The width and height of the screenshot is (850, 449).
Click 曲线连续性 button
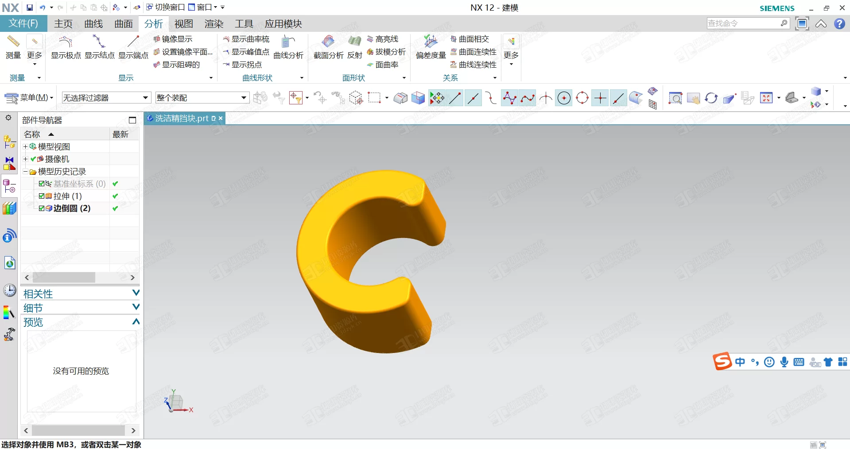[x=474, y=65]
